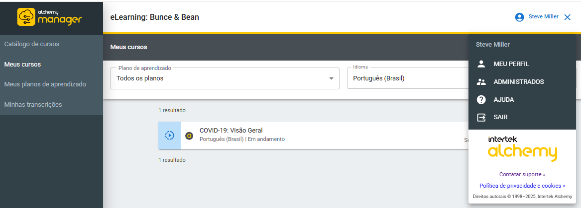Click the Administrados people icon
This screenshot has width=581, height=208.
click(x=481, y=82)
